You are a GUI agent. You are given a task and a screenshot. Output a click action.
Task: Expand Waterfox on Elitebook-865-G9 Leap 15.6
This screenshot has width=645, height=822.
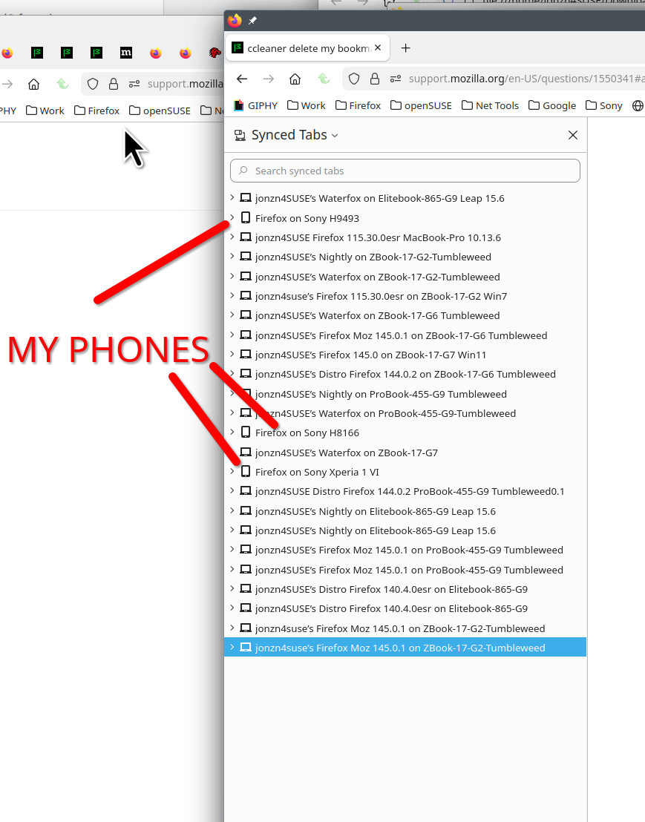(x=232, y=197)
